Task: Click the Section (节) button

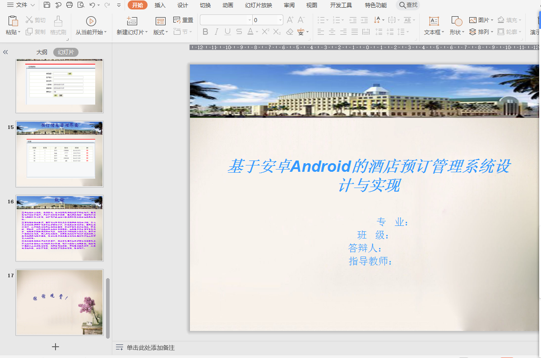Action: point(183,32)
